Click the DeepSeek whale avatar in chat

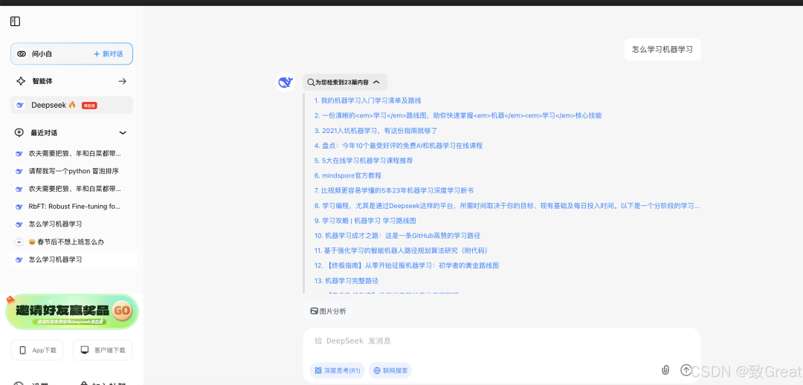[x=286, y=82]
